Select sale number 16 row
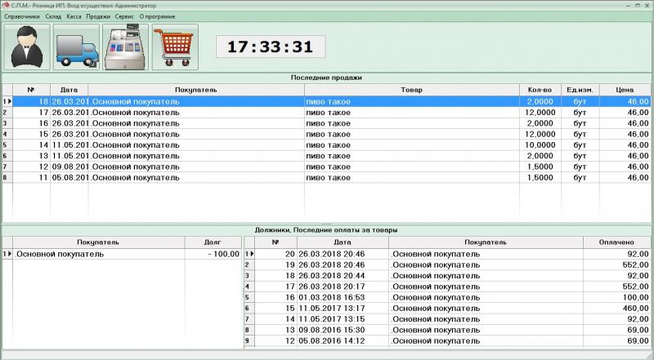The width and height of the screenshot is (654, 360). [326, 123]
